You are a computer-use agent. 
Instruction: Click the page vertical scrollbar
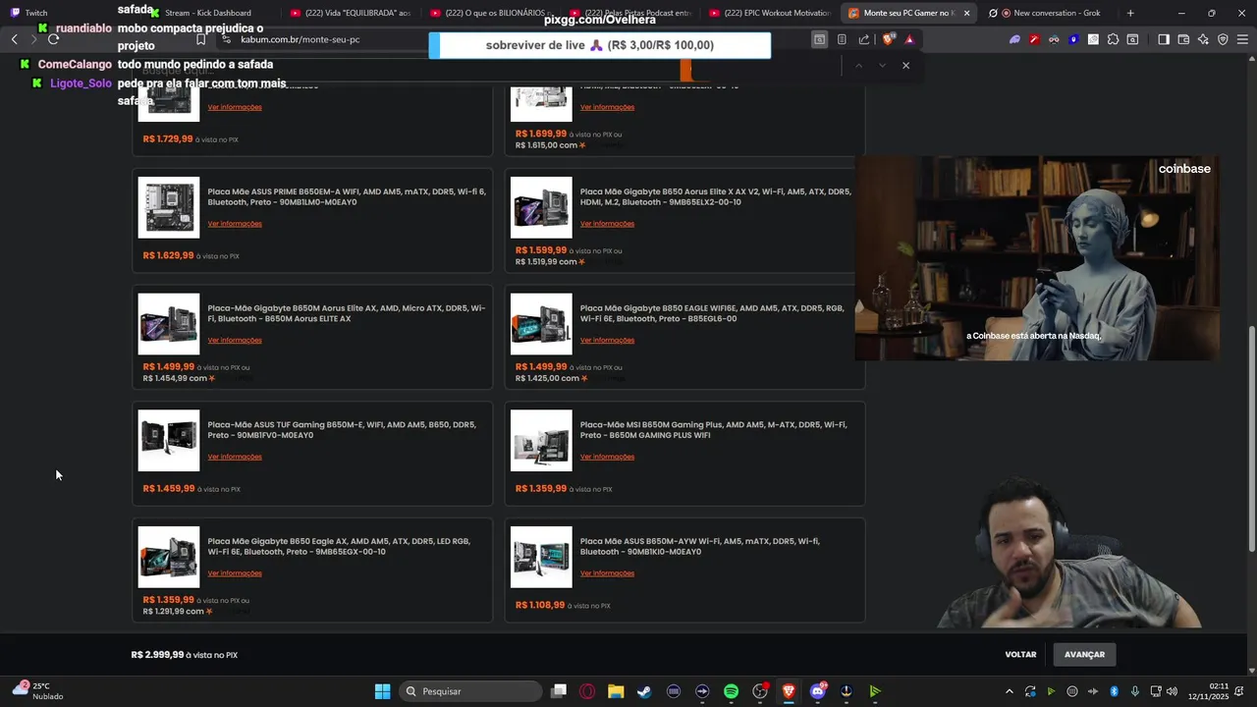(x=1251, y=437)
